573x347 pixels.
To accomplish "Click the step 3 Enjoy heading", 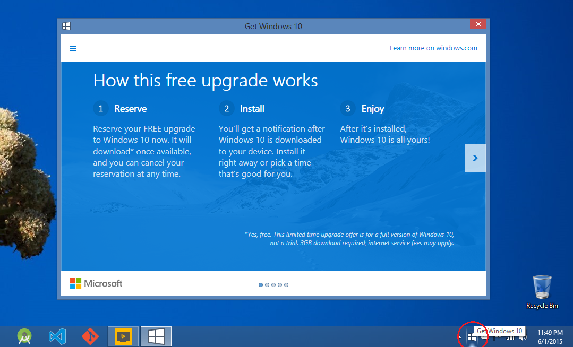I will click(x=373, y=109).
